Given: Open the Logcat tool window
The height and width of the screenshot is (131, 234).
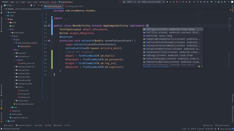Looking at the screenshot, I should 8,125.
